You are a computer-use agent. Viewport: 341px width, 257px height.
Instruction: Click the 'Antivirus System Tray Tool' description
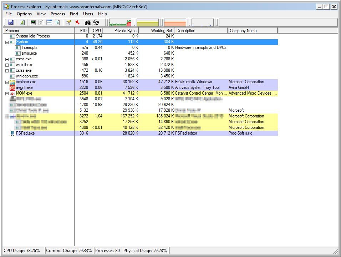(x=197, y=87)
